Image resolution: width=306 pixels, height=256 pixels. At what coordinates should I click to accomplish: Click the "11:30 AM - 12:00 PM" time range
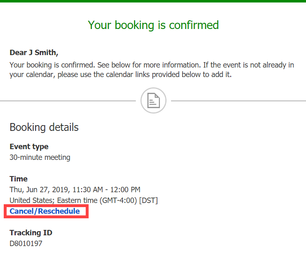click(106, 190)
